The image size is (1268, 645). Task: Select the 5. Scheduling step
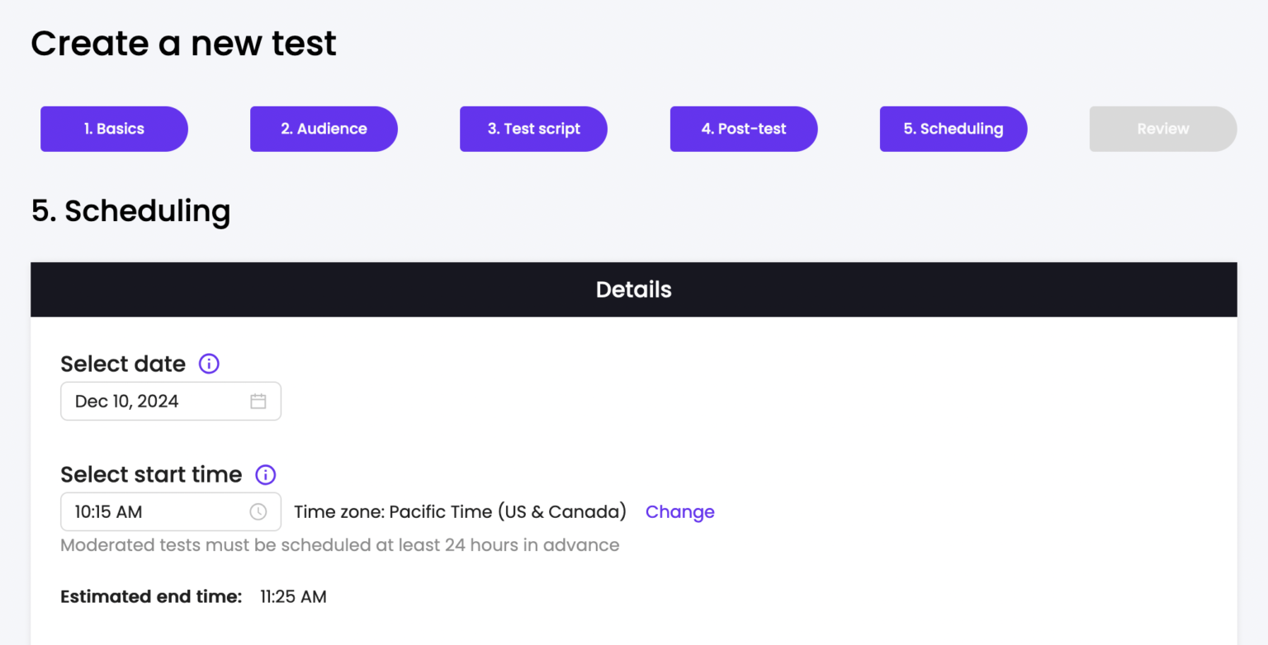point(953,129)
